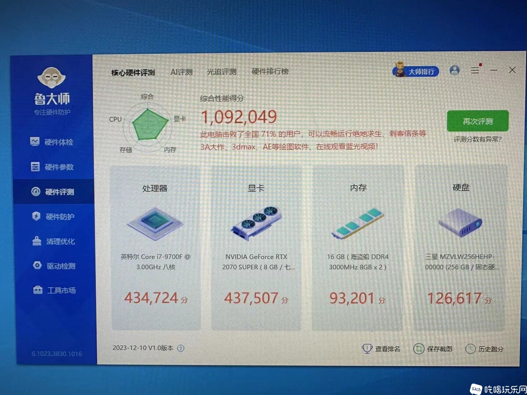Click the 查看排名 trophy button
Viewport: 527px width, 395px height.
(x=381, y=349)
